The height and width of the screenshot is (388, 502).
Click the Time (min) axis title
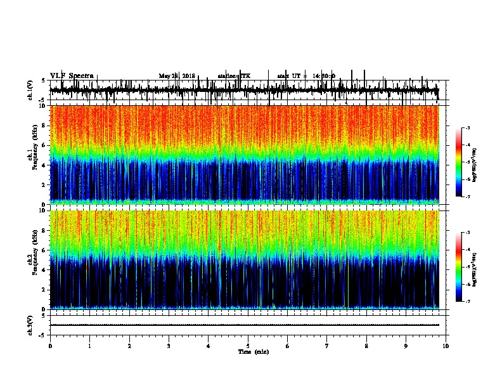click(x=254, y=352)
